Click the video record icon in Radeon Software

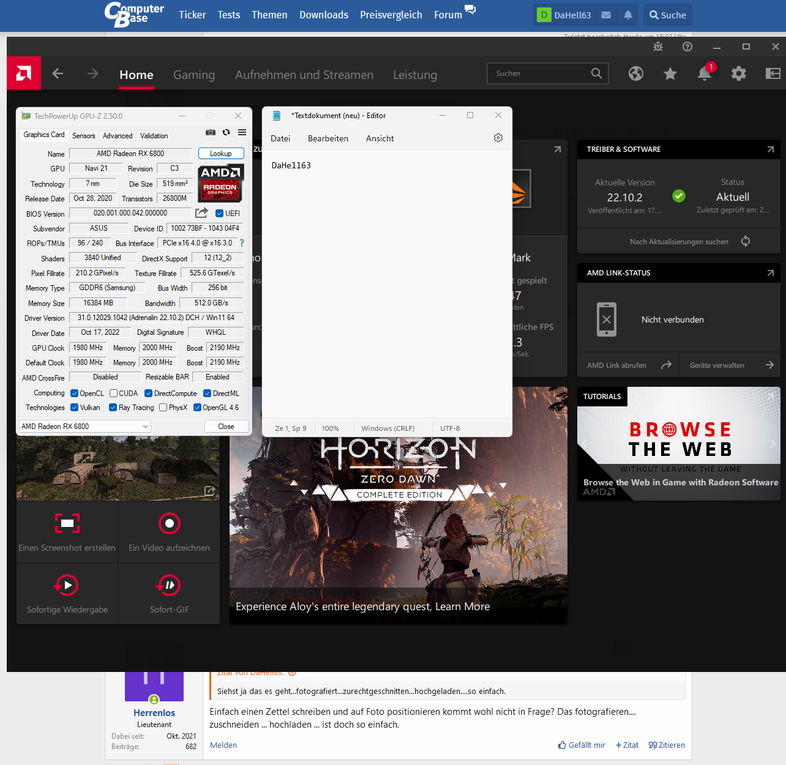pos(170,523)
